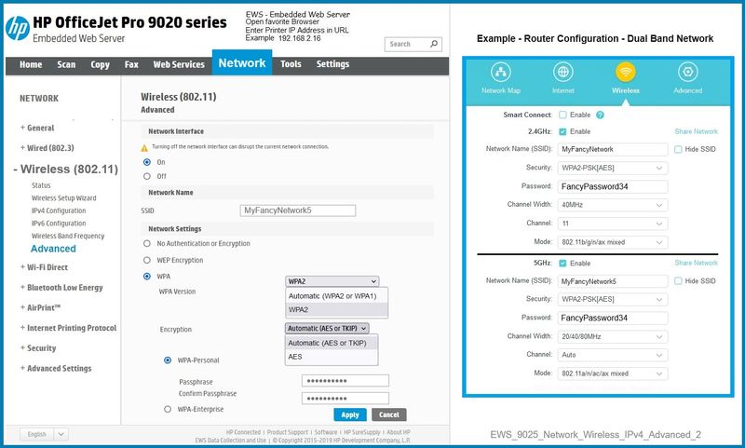The image size is (745, 448).
Task: Click the Search input box
Action: 413,44
